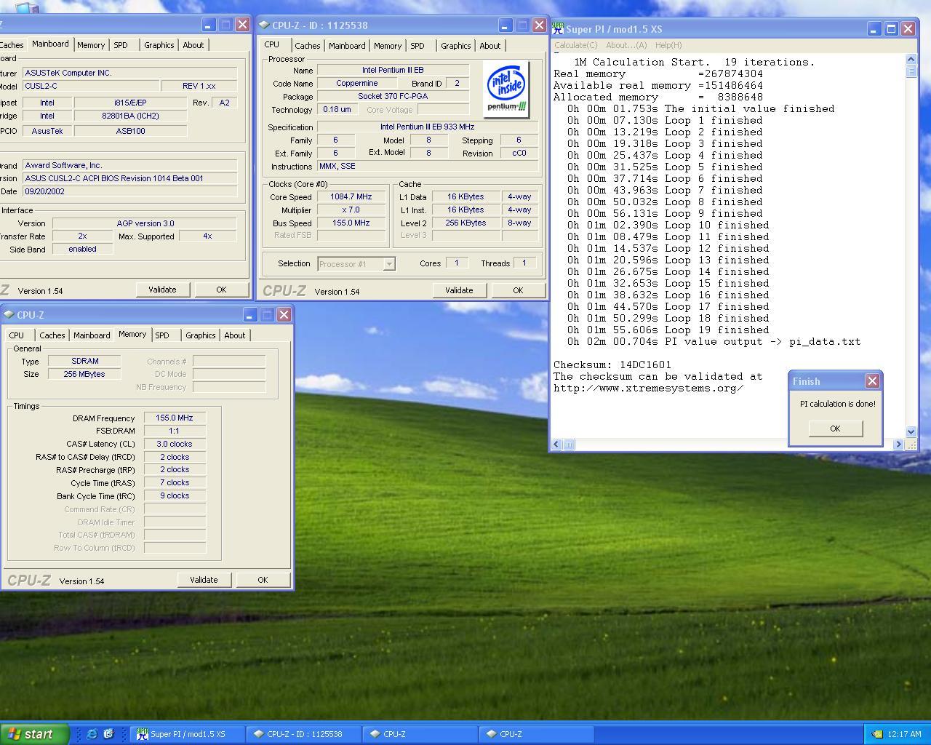Viewport: 931px width, 745px height.
Task: Open Caches tab in CPU-Z Memory window
Action: tap(52, 335)
